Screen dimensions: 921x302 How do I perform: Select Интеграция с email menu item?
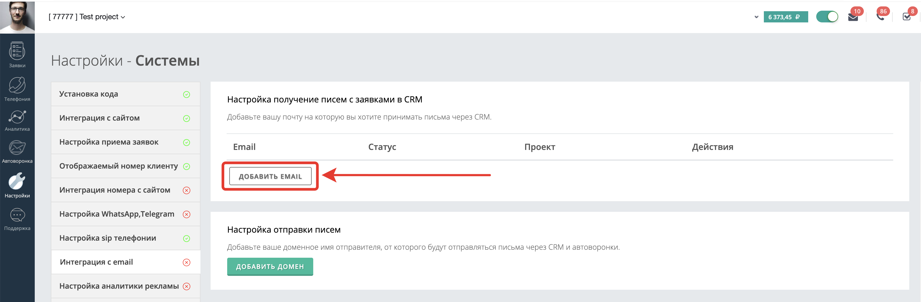pos(126,262)
